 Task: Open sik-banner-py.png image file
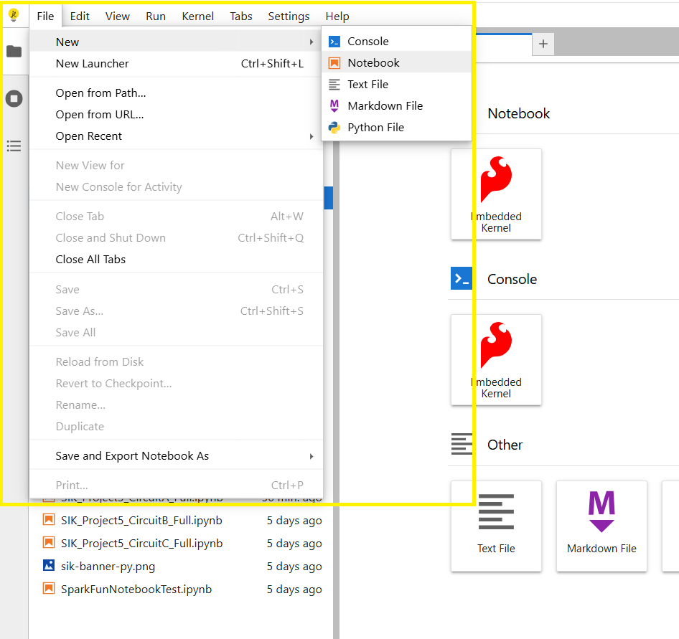point(108,567)
